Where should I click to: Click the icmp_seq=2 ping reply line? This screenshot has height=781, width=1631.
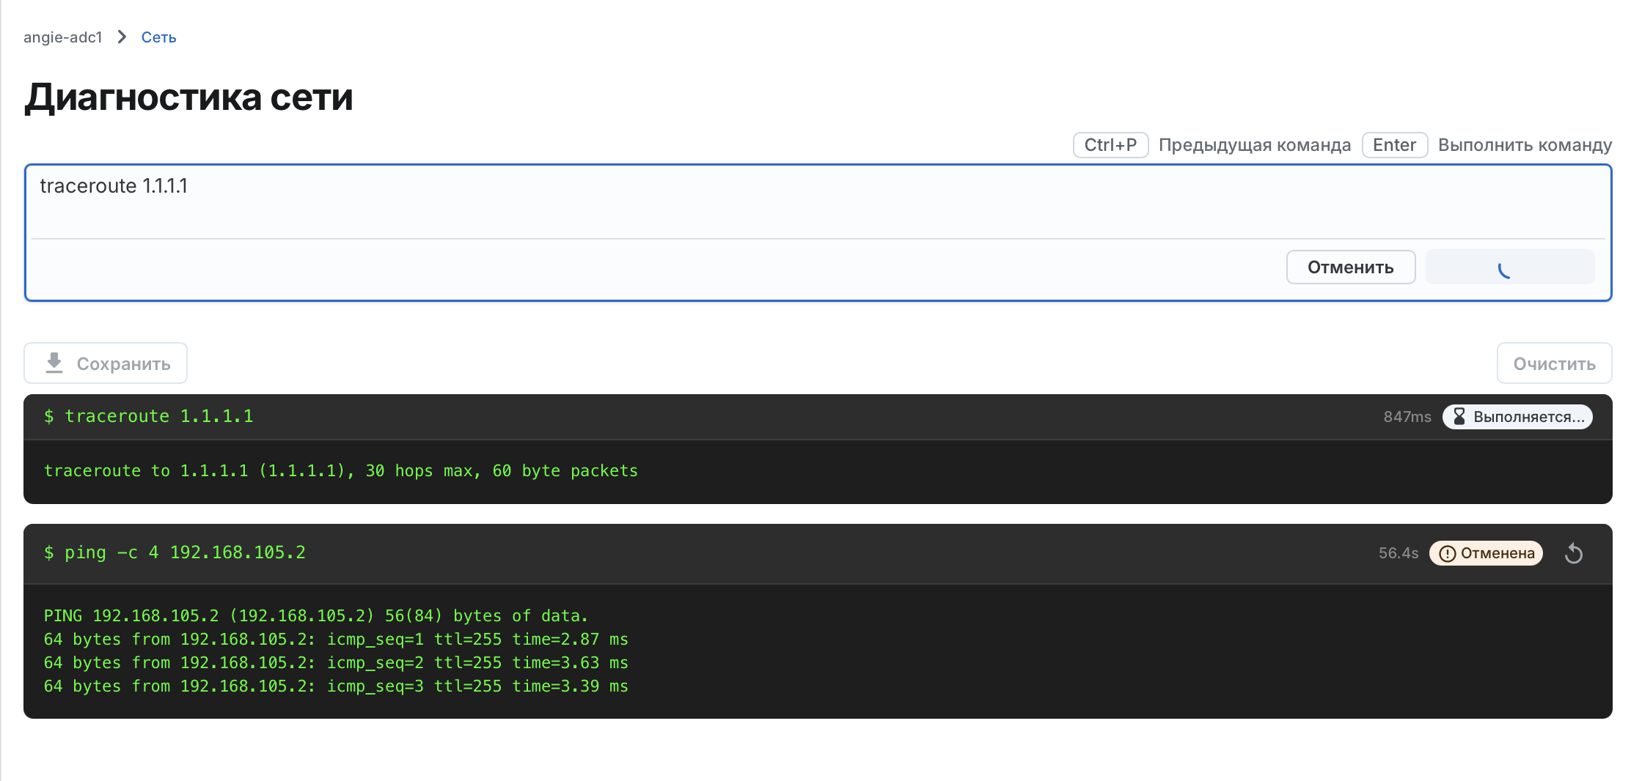click(x=336, y=662)
